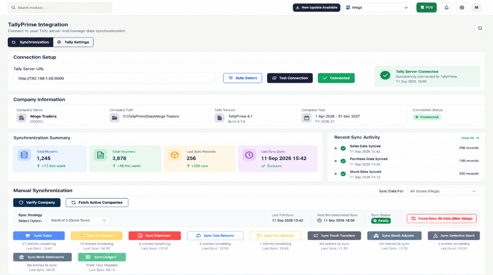
Task: Click the search magnifier icon
Action: [13, 8]
